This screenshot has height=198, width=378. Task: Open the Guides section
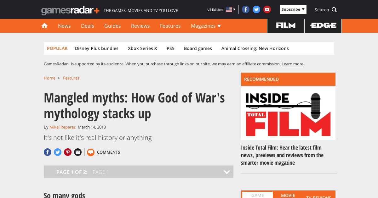(112, 26)
